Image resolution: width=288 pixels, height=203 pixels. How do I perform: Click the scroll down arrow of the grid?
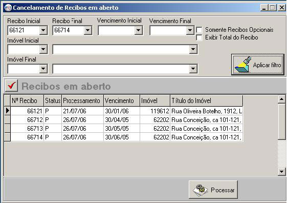click(x=281, y=172)
